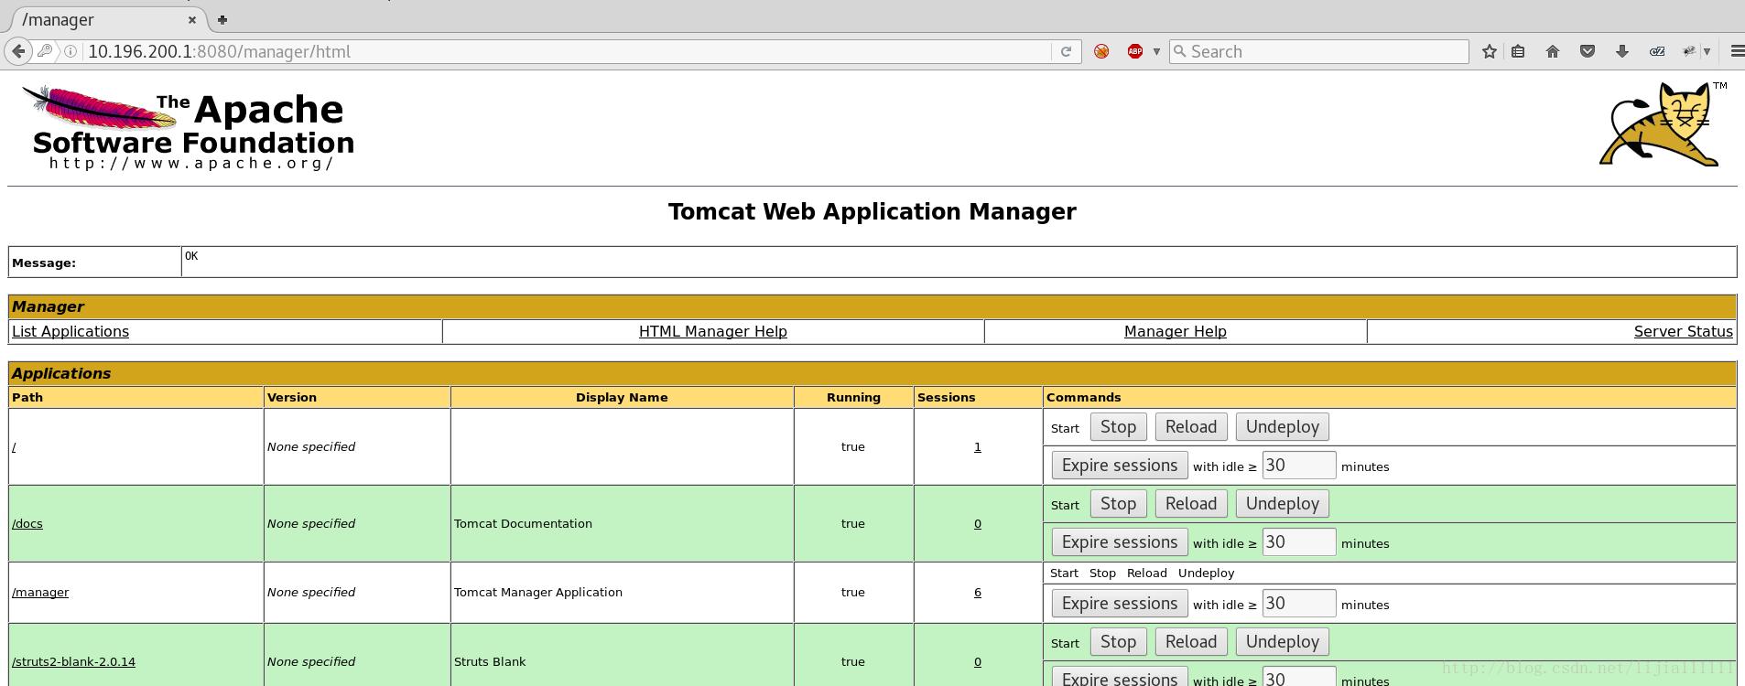The height and width of the screenshot is (686, 1745).
Task: Click session count 1 for root app
Action: 978,447
